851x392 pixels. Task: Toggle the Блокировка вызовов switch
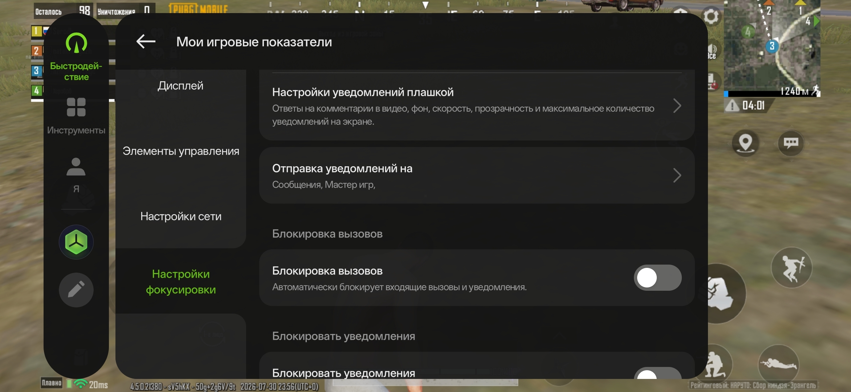tap(657, 278)
